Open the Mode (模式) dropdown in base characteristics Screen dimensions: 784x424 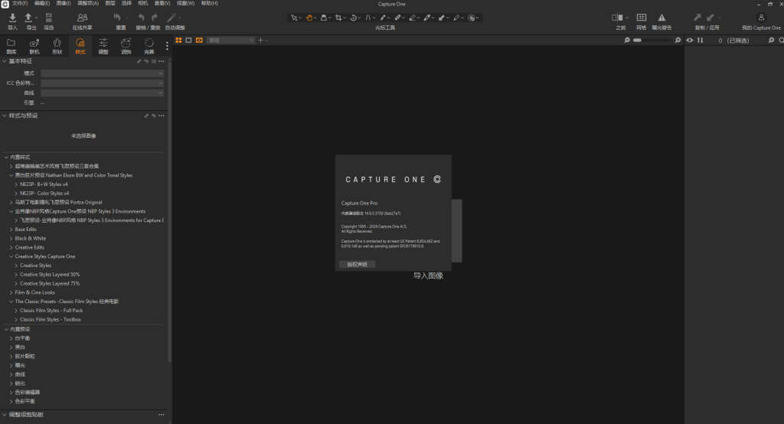pyautogui.click(x=102, y=73)
